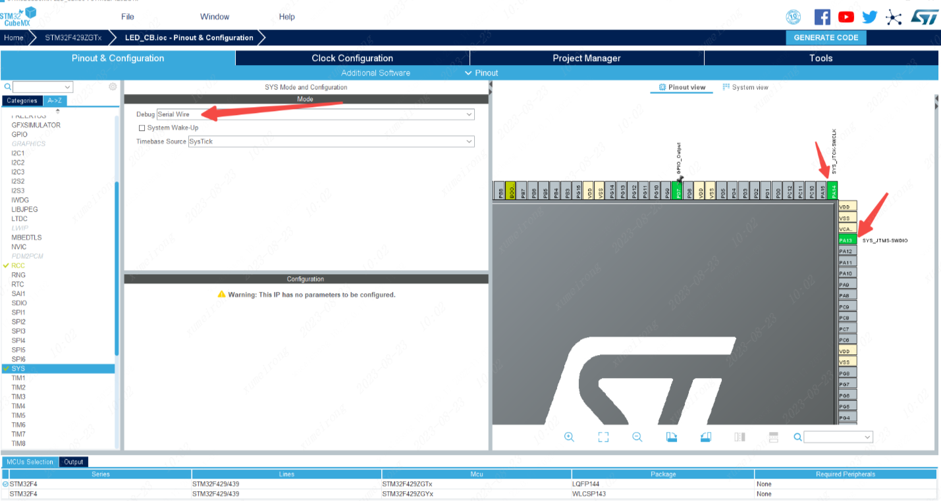Expand the Pinout dropdown menu

pos(481,73)
